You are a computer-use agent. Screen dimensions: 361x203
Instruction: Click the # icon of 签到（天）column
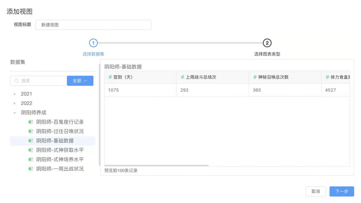click(110, 77)
